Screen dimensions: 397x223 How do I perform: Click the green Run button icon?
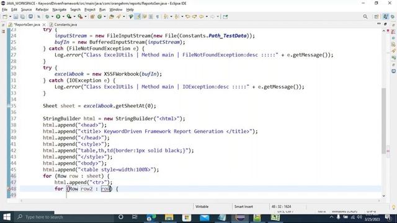[58, 17]
